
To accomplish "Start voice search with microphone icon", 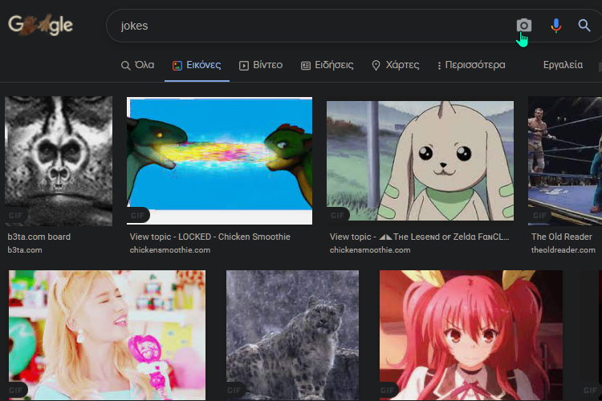I will point(555,26).
